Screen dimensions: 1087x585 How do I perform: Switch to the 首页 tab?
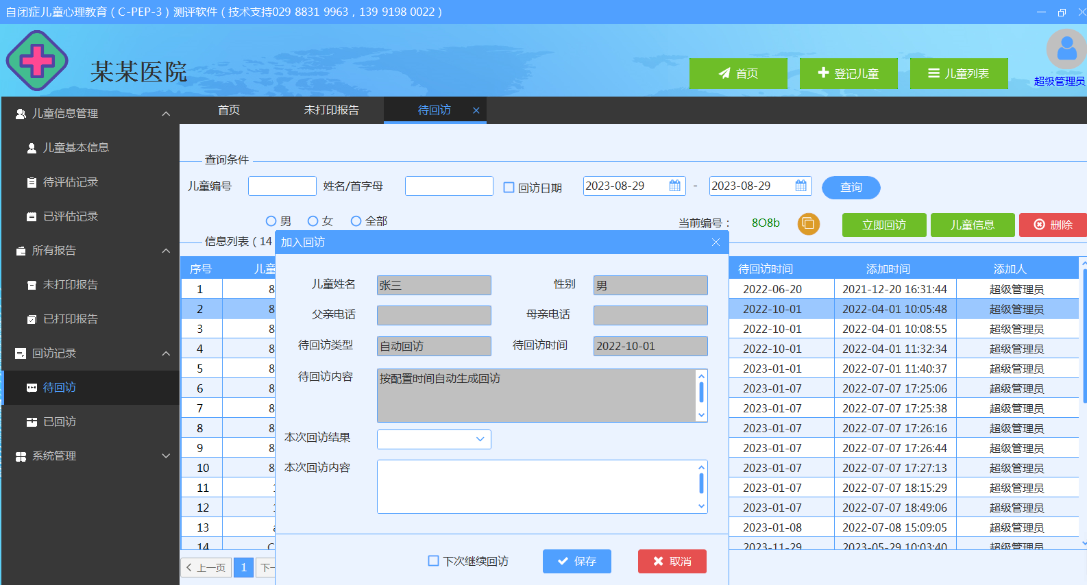tap(228, 110)
